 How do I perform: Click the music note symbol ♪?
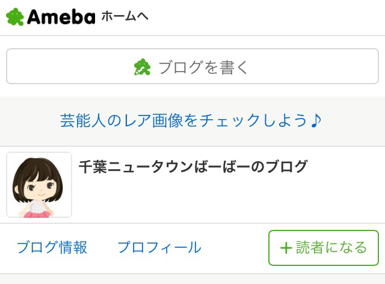point(317,120)
